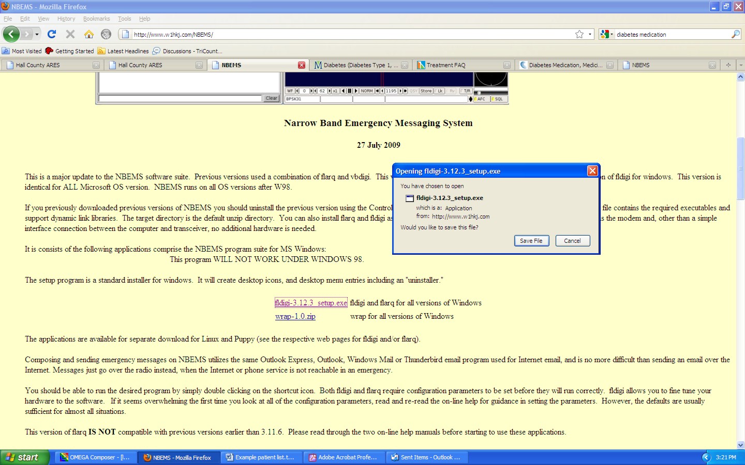This screenshot has width=745, height=465.
Task: Close the last NBEMS tab
Action: coord(712,65)
